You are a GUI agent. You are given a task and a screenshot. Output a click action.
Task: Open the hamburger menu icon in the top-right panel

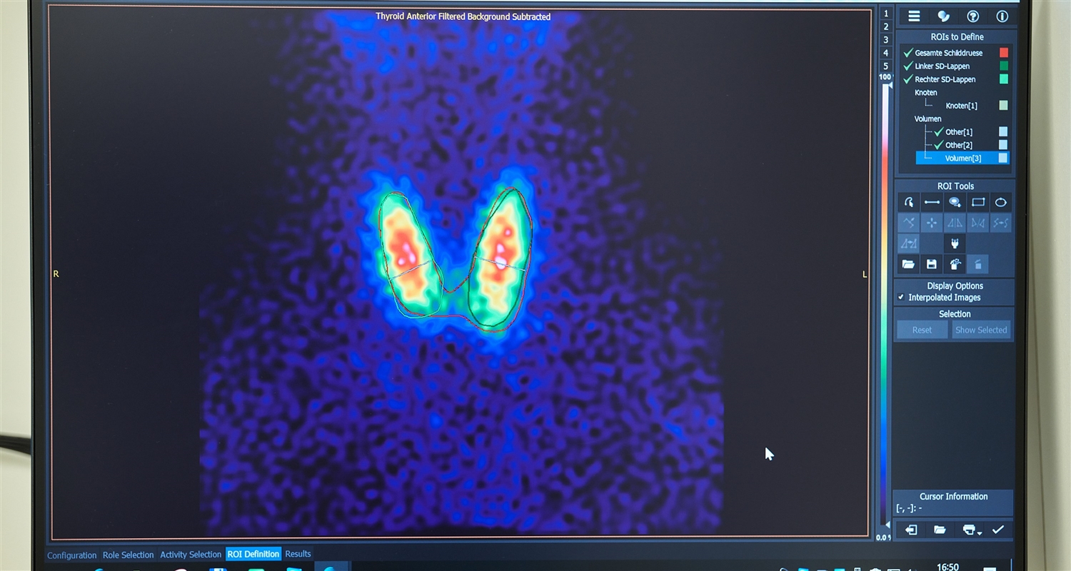(913, 16)
